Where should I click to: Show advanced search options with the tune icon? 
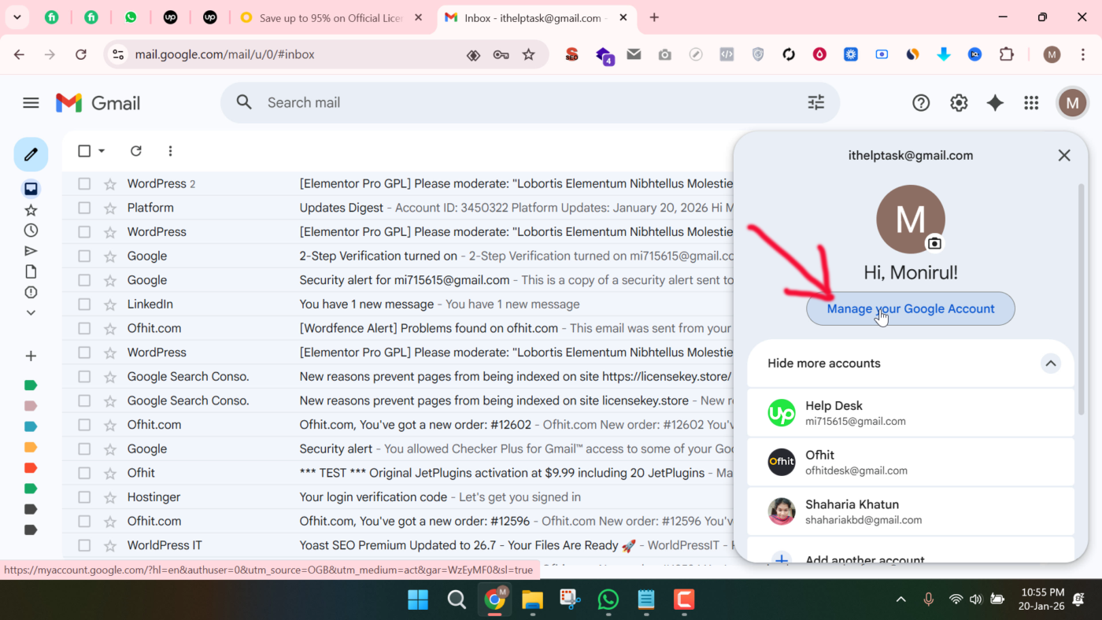(815, 102)
